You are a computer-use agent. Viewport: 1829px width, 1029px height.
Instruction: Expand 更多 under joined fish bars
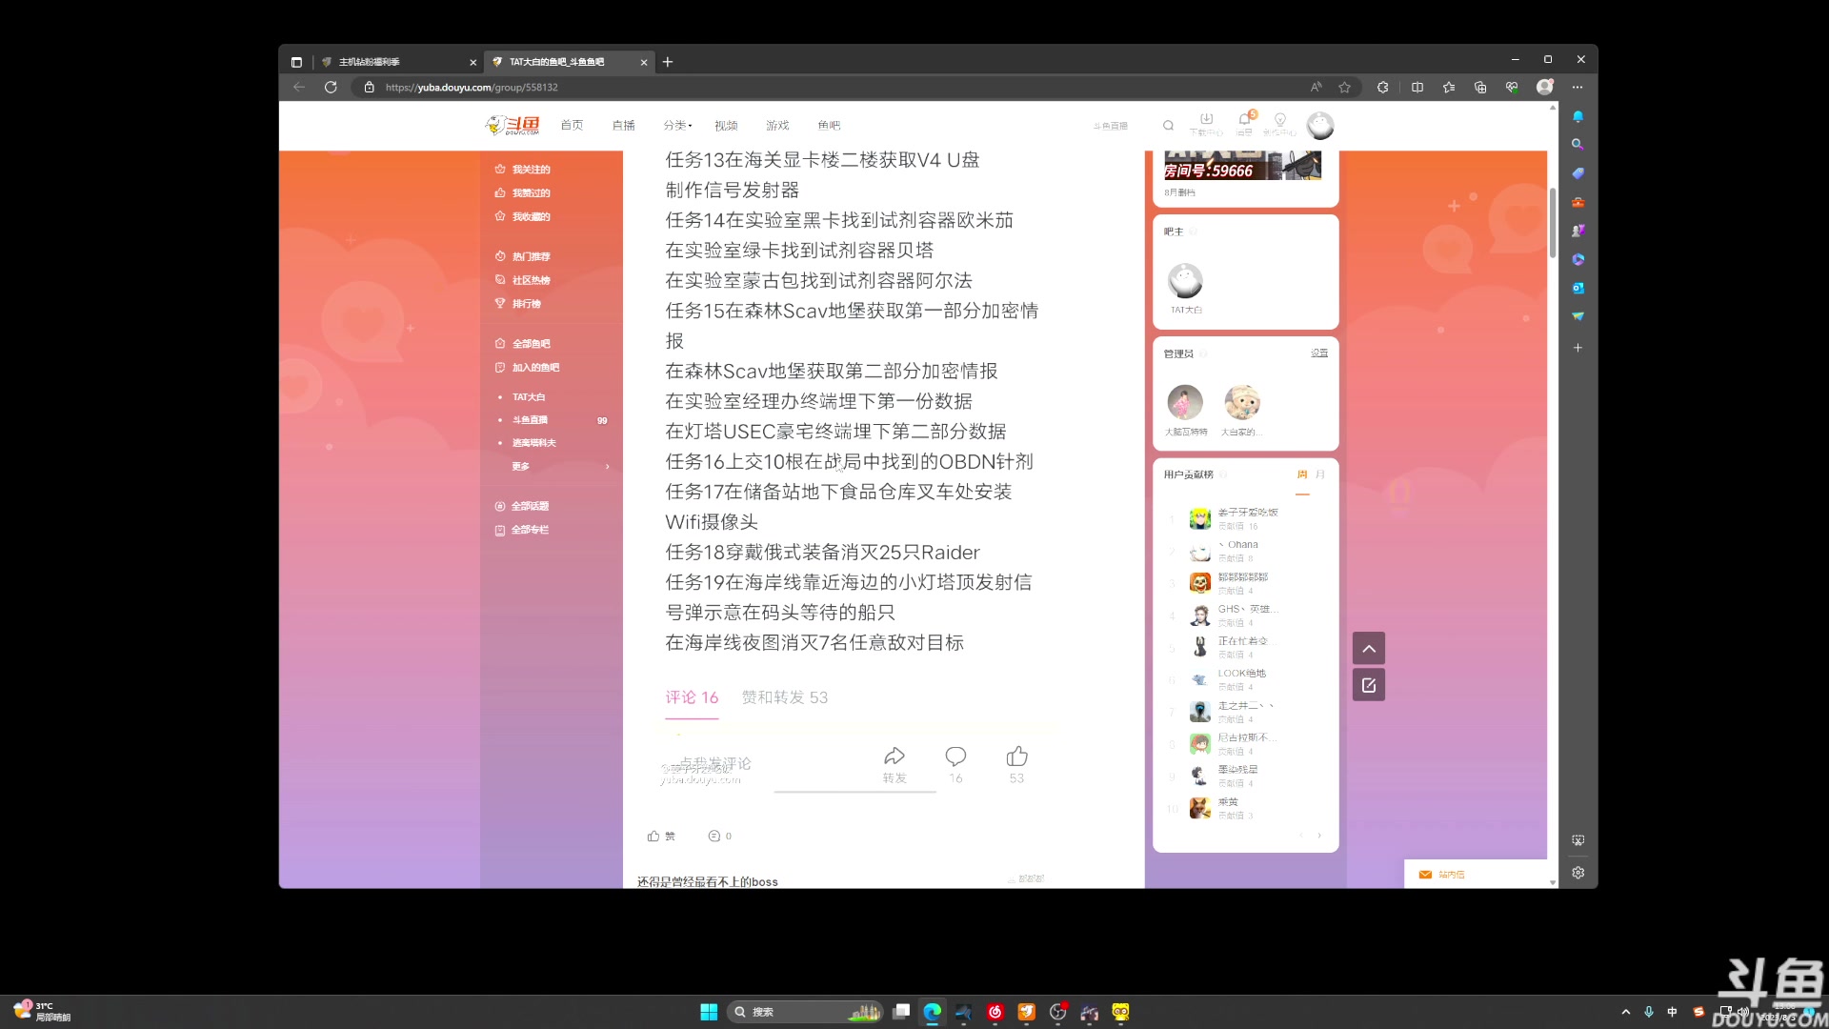[x=520, y=466]
